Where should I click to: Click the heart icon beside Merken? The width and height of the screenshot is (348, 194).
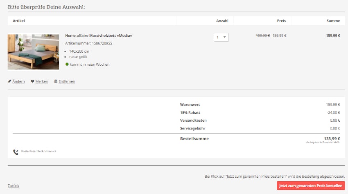click(32, 81)
